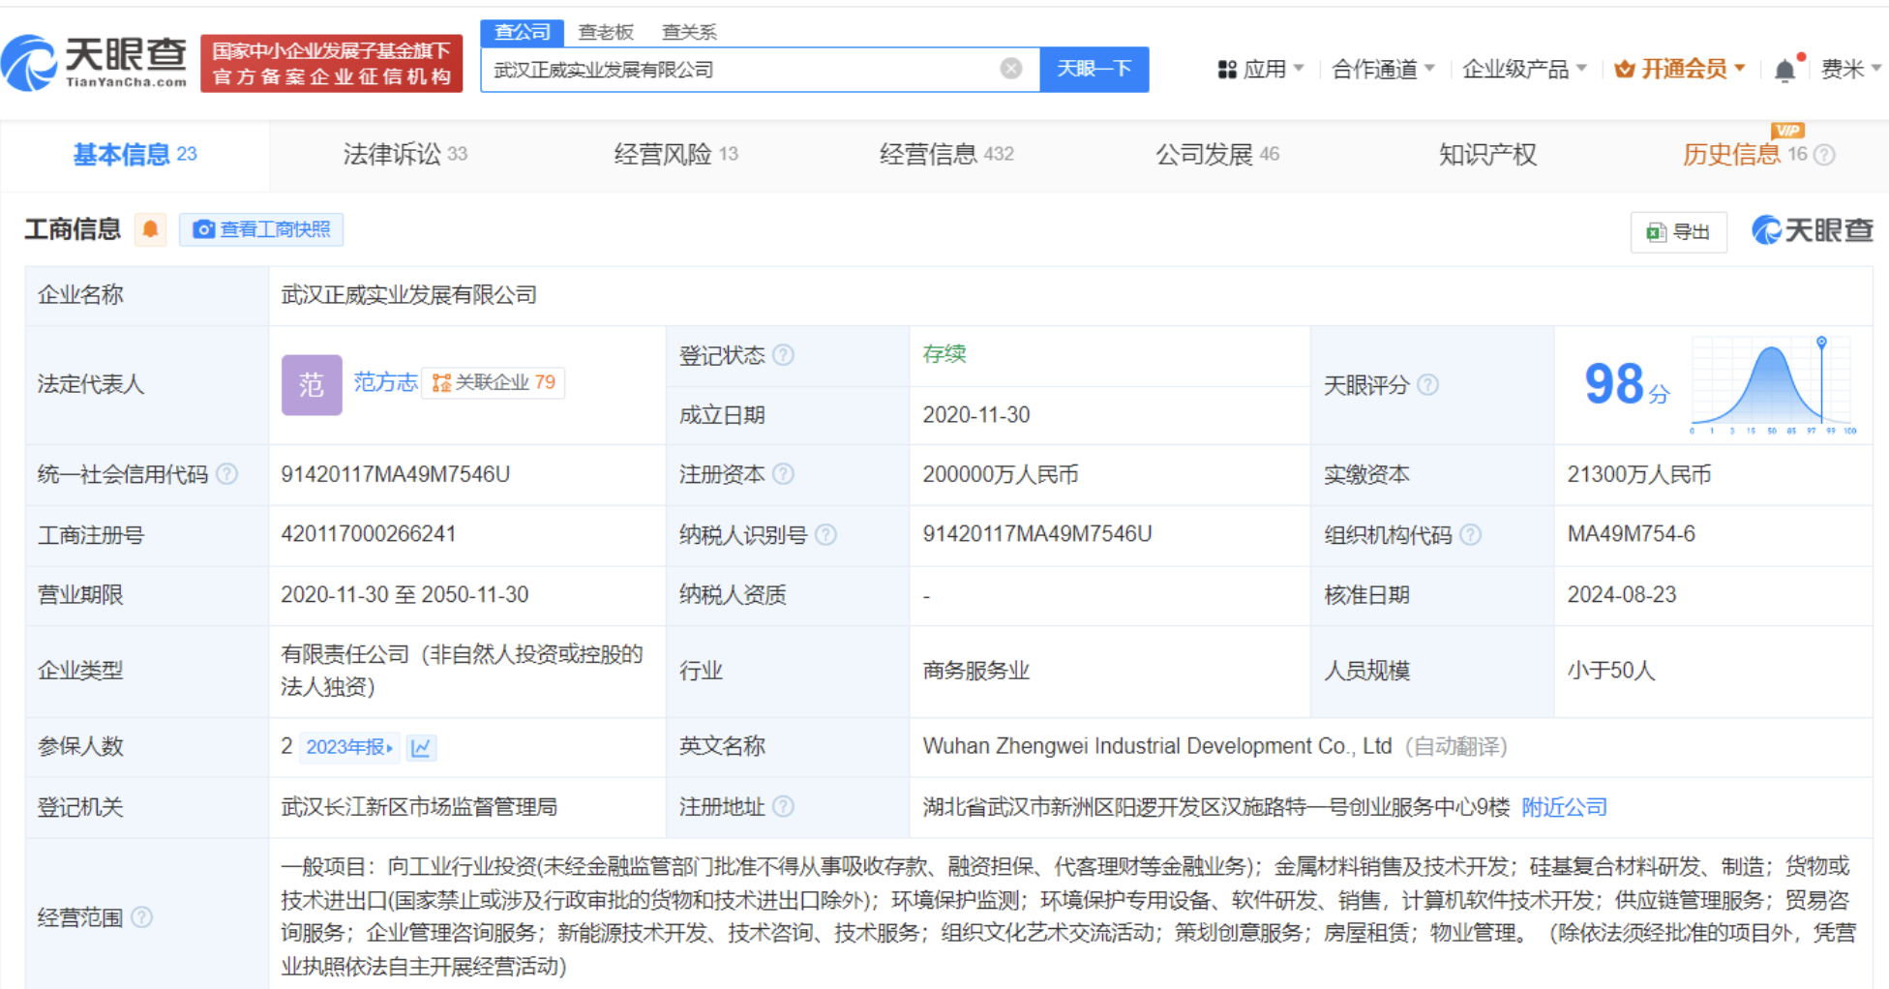The image size is (1889, 989).
Task: Switch to the 法律诉讼 tab
Action: click(x=405, y=154)
